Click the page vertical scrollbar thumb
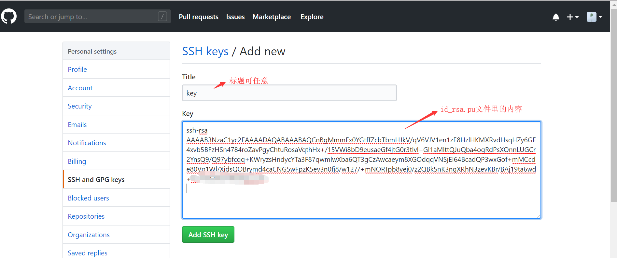The image size is (617, 258). coord(614,106)
